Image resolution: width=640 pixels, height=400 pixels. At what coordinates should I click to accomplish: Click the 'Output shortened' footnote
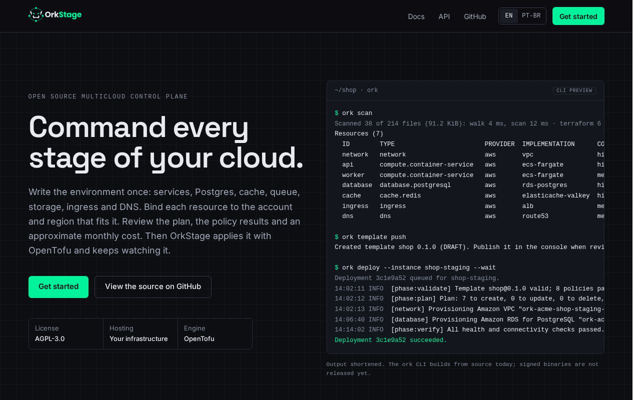[x=462, y=368]
